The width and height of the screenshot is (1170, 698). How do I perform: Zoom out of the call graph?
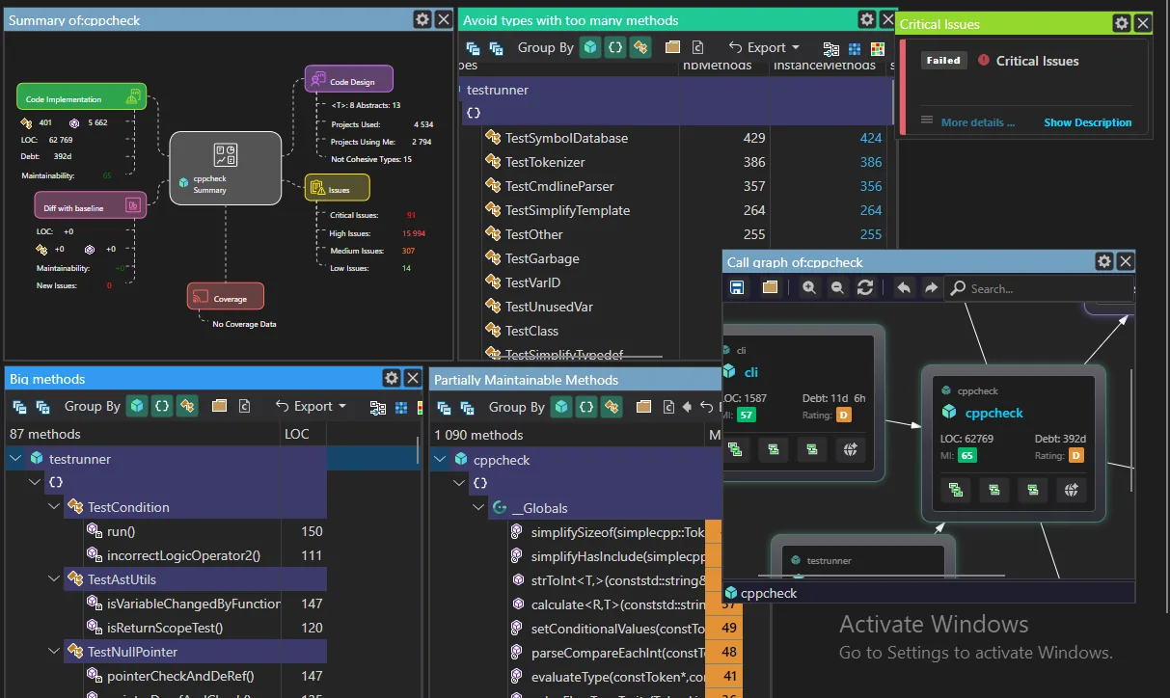836,287
